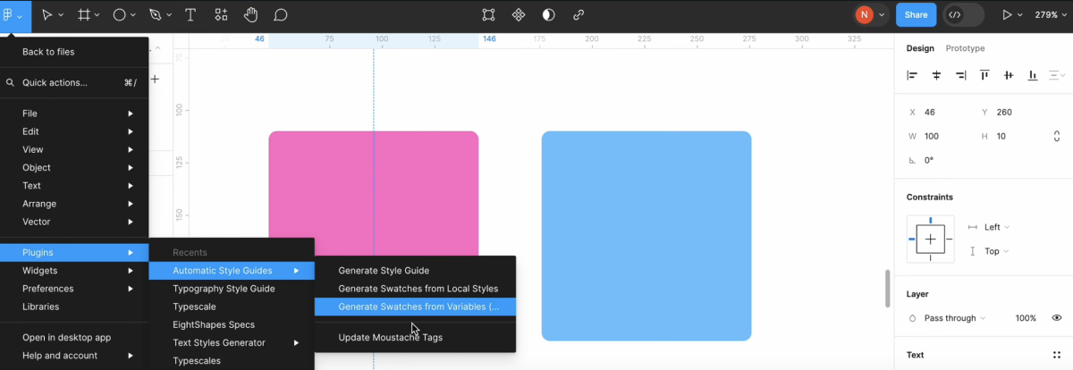Click the X position input field
The image size is (1073, 370).
click(943, 113)
